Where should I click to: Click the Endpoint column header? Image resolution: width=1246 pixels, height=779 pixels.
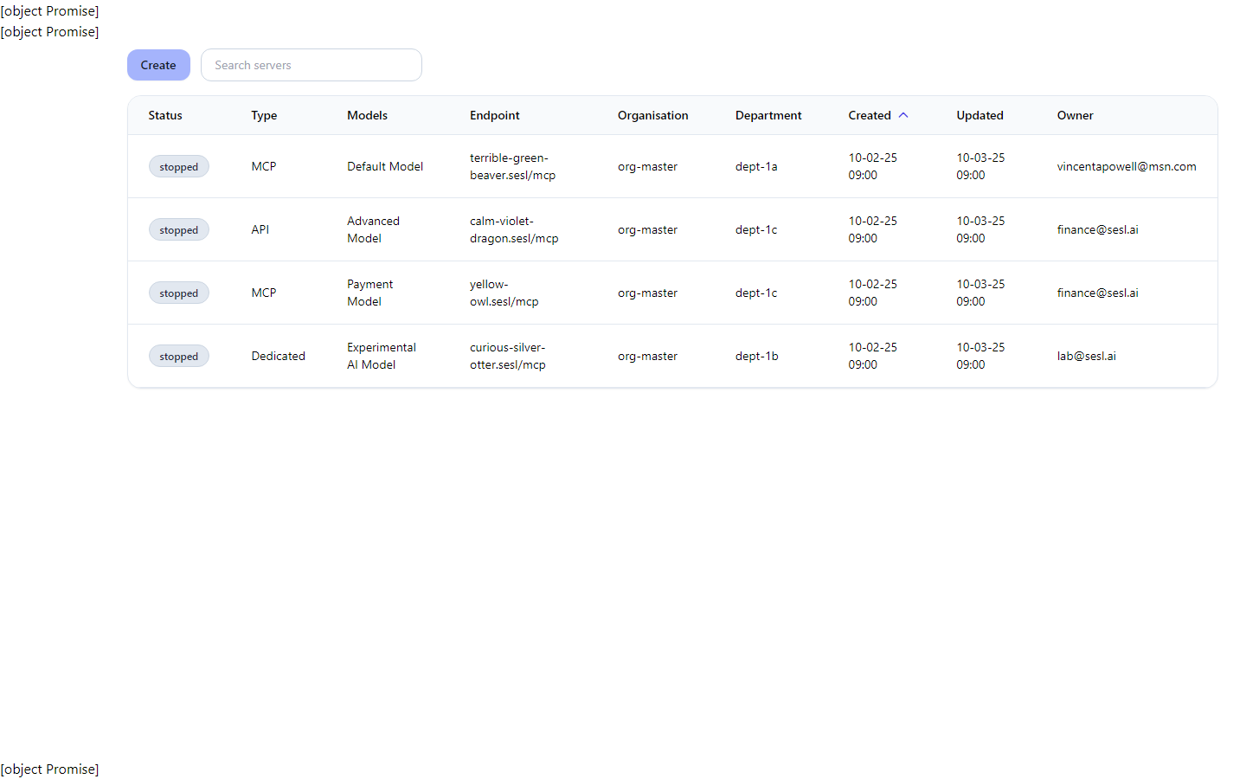494,115
